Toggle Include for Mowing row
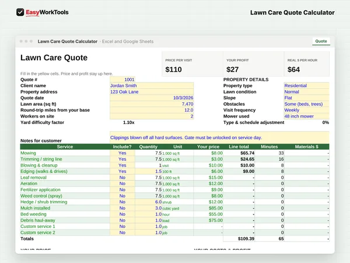This screenshot has width=350, height=263. (x=123, y=153)
